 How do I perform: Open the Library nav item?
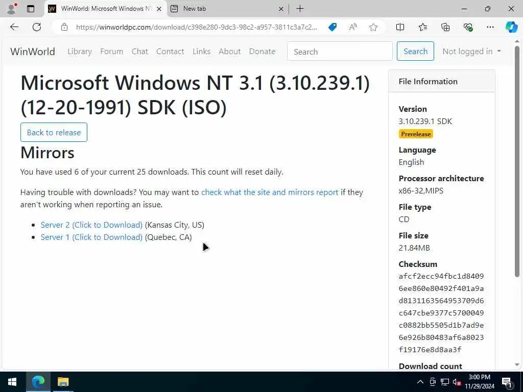(x=80, y=52)
